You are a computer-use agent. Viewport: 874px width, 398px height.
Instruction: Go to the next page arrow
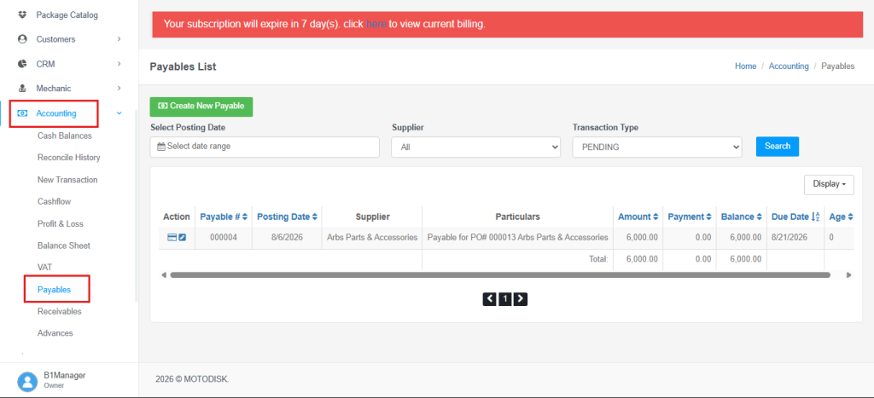pyautogui.click(x=521, y=299)
